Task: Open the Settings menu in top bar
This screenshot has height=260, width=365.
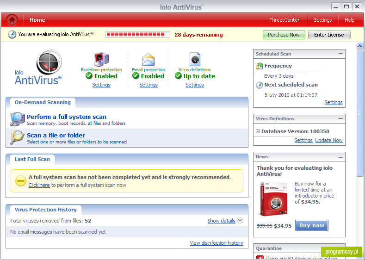Action: pos(322,20)
